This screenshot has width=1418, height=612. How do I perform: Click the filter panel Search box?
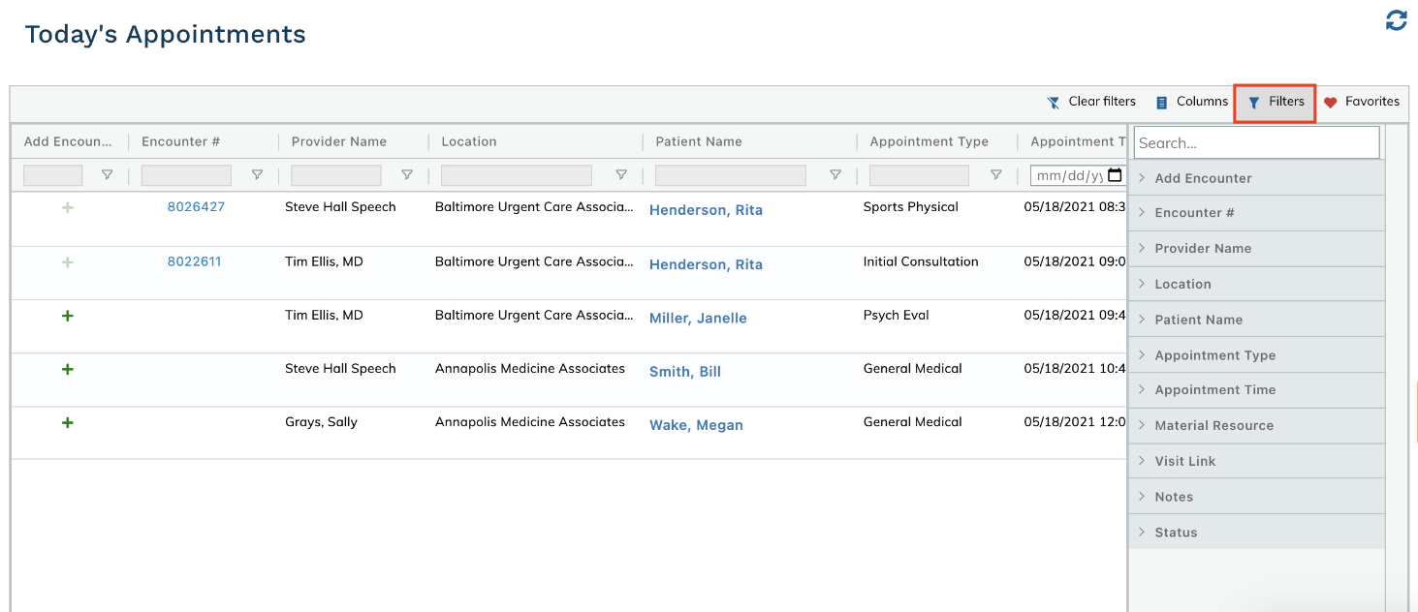(1256, 142)
